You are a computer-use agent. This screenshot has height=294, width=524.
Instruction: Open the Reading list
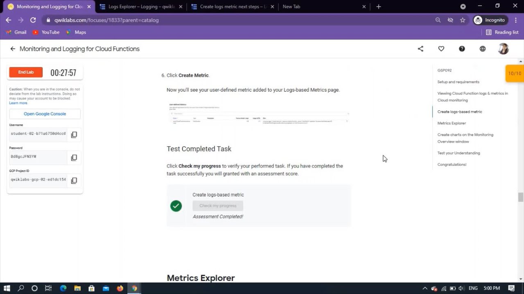[502, 32]
